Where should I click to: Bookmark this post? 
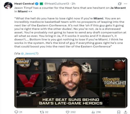119,112
